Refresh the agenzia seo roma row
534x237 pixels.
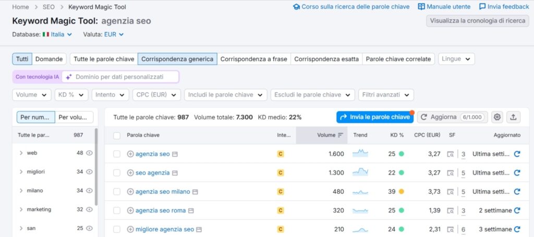tap(517, 210)
